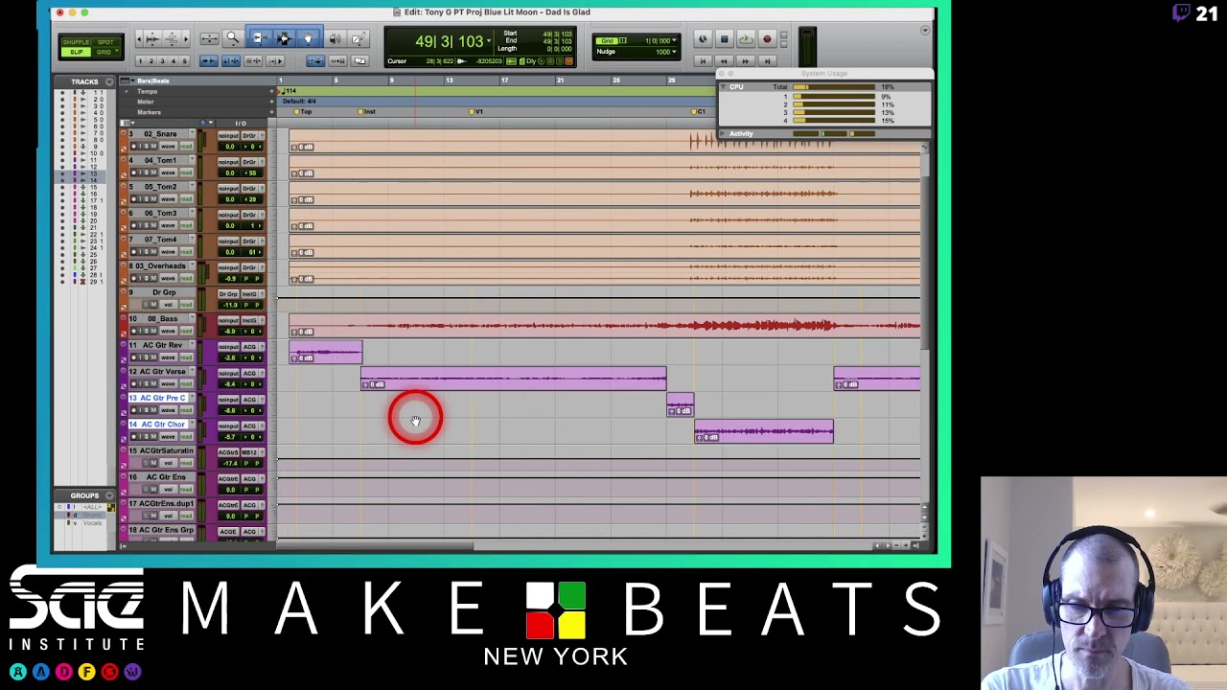Open the Tracks list menu
Image resolution: width=1227 pixels, height=690 pixels.
tap(109, 82)
